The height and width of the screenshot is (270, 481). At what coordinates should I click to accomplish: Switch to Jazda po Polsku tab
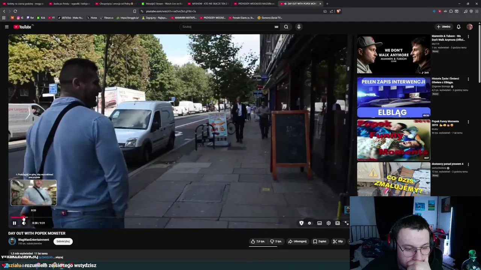[71, 4]
